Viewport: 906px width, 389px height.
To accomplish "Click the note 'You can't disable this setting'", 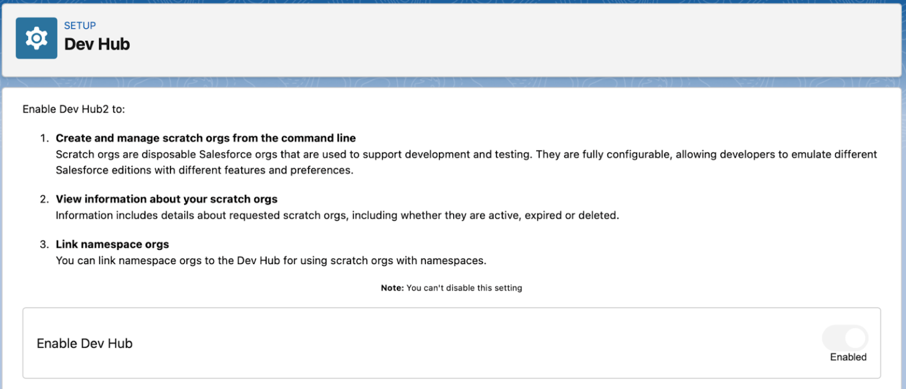I will point(451,288).
